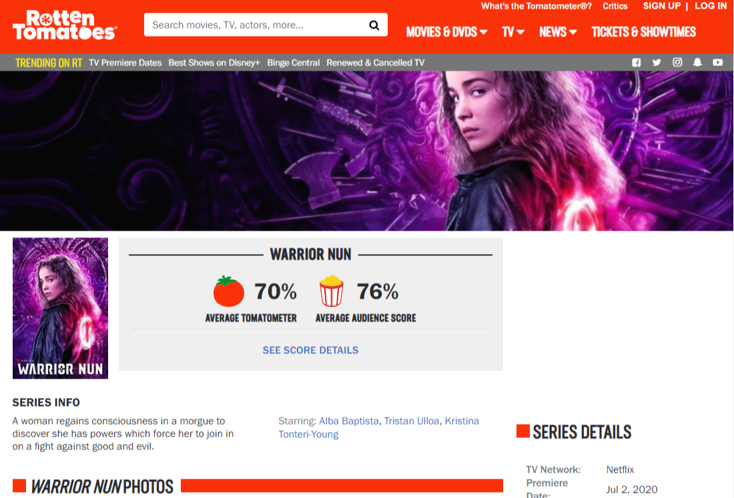Open Best Shows on Disney+ link

tap(214, 63)
